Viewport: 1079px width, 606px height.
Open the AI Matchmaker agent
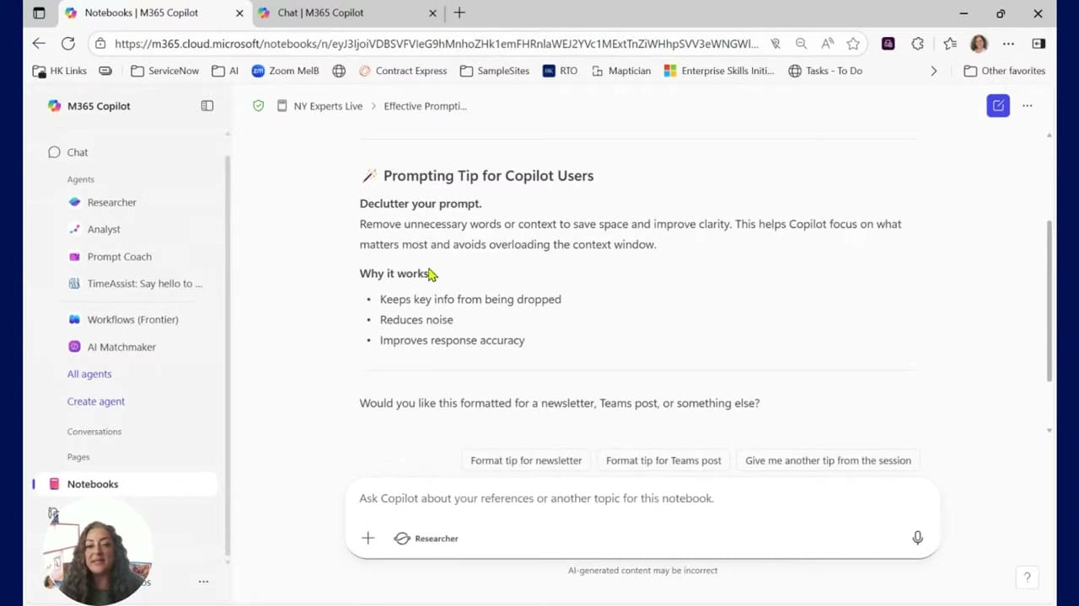pos(121,347)
